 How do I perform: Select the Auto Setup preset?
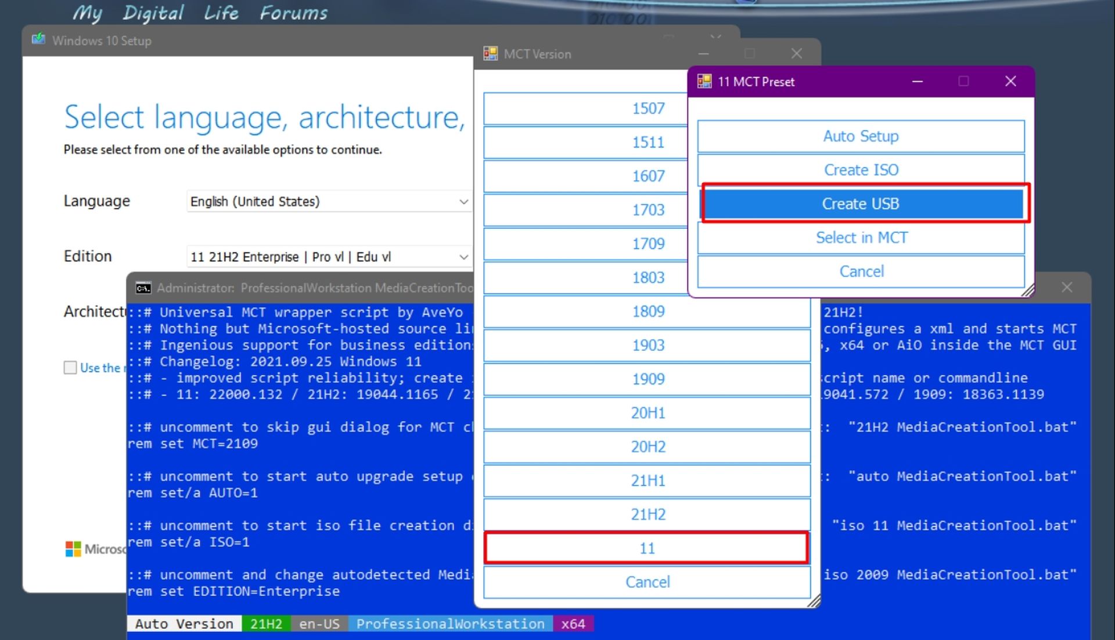tap(861, 136)
